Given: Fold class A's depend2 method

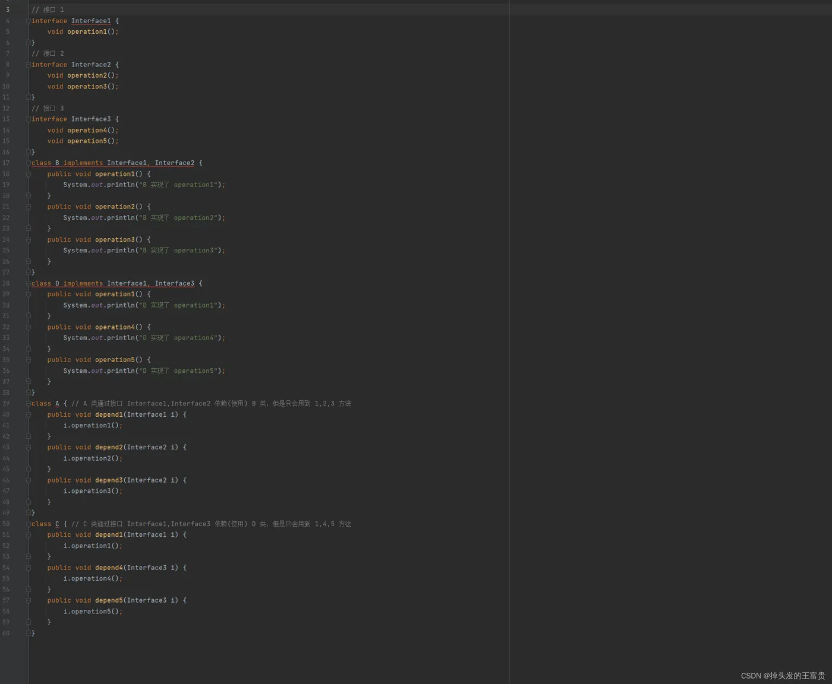Looking at the screenshot, I should [29, 448].
